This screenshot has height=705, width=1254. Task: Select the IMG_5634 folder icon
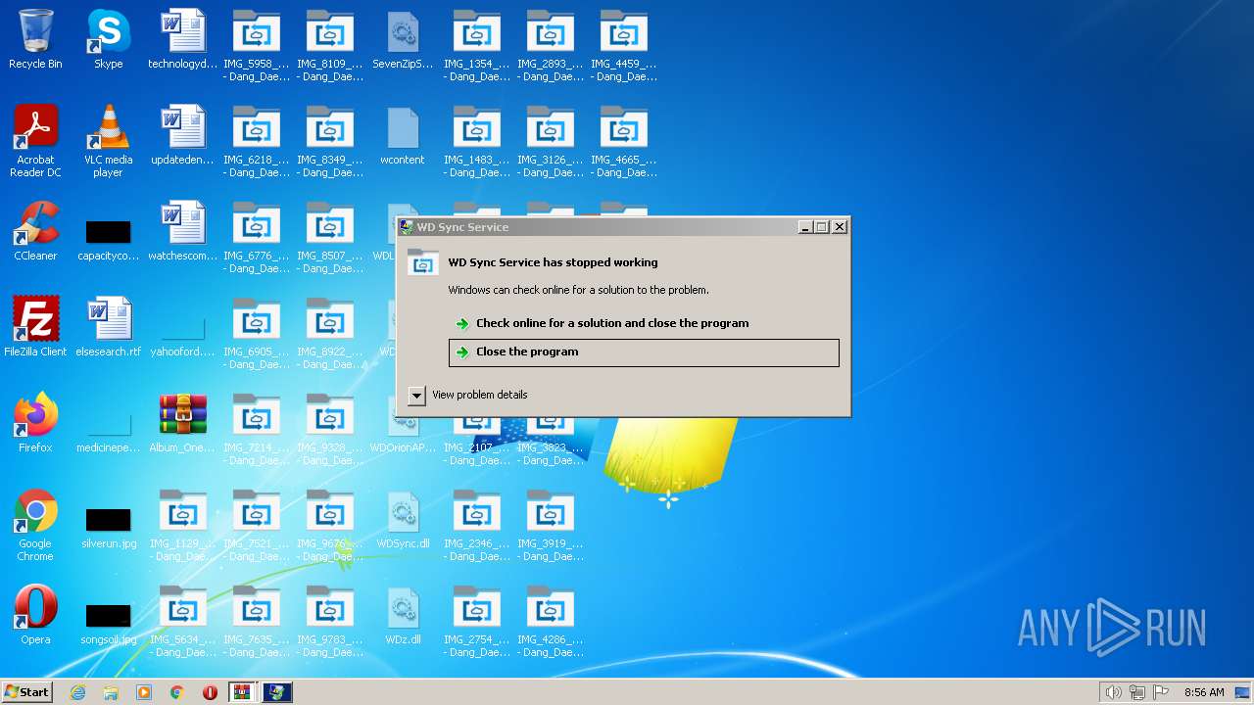tap(182, 622)
